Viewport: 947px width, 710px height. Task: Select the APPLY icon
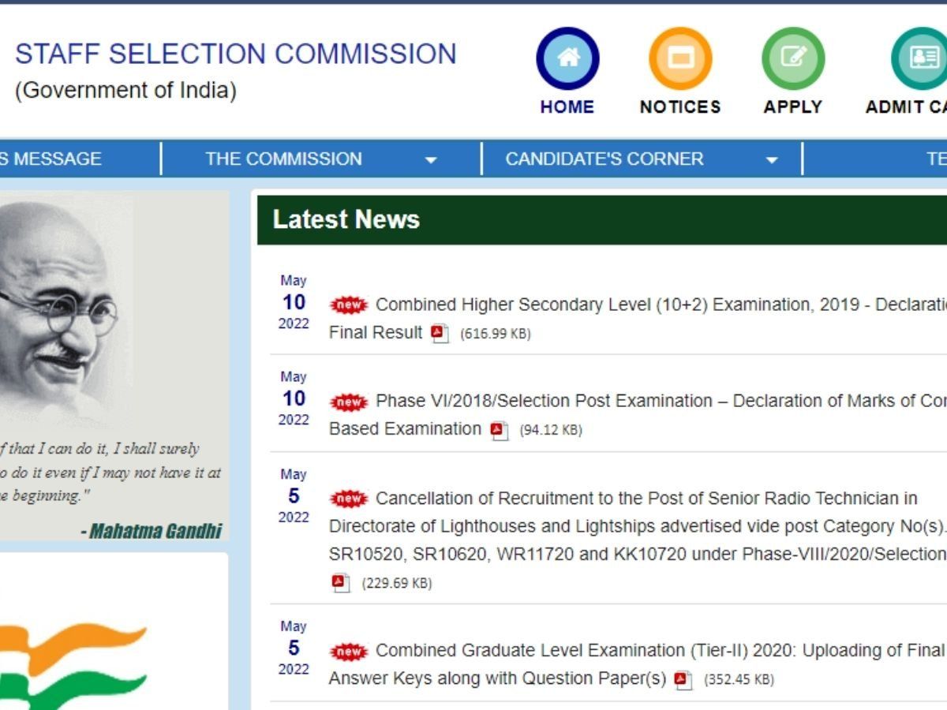[792, 58]
